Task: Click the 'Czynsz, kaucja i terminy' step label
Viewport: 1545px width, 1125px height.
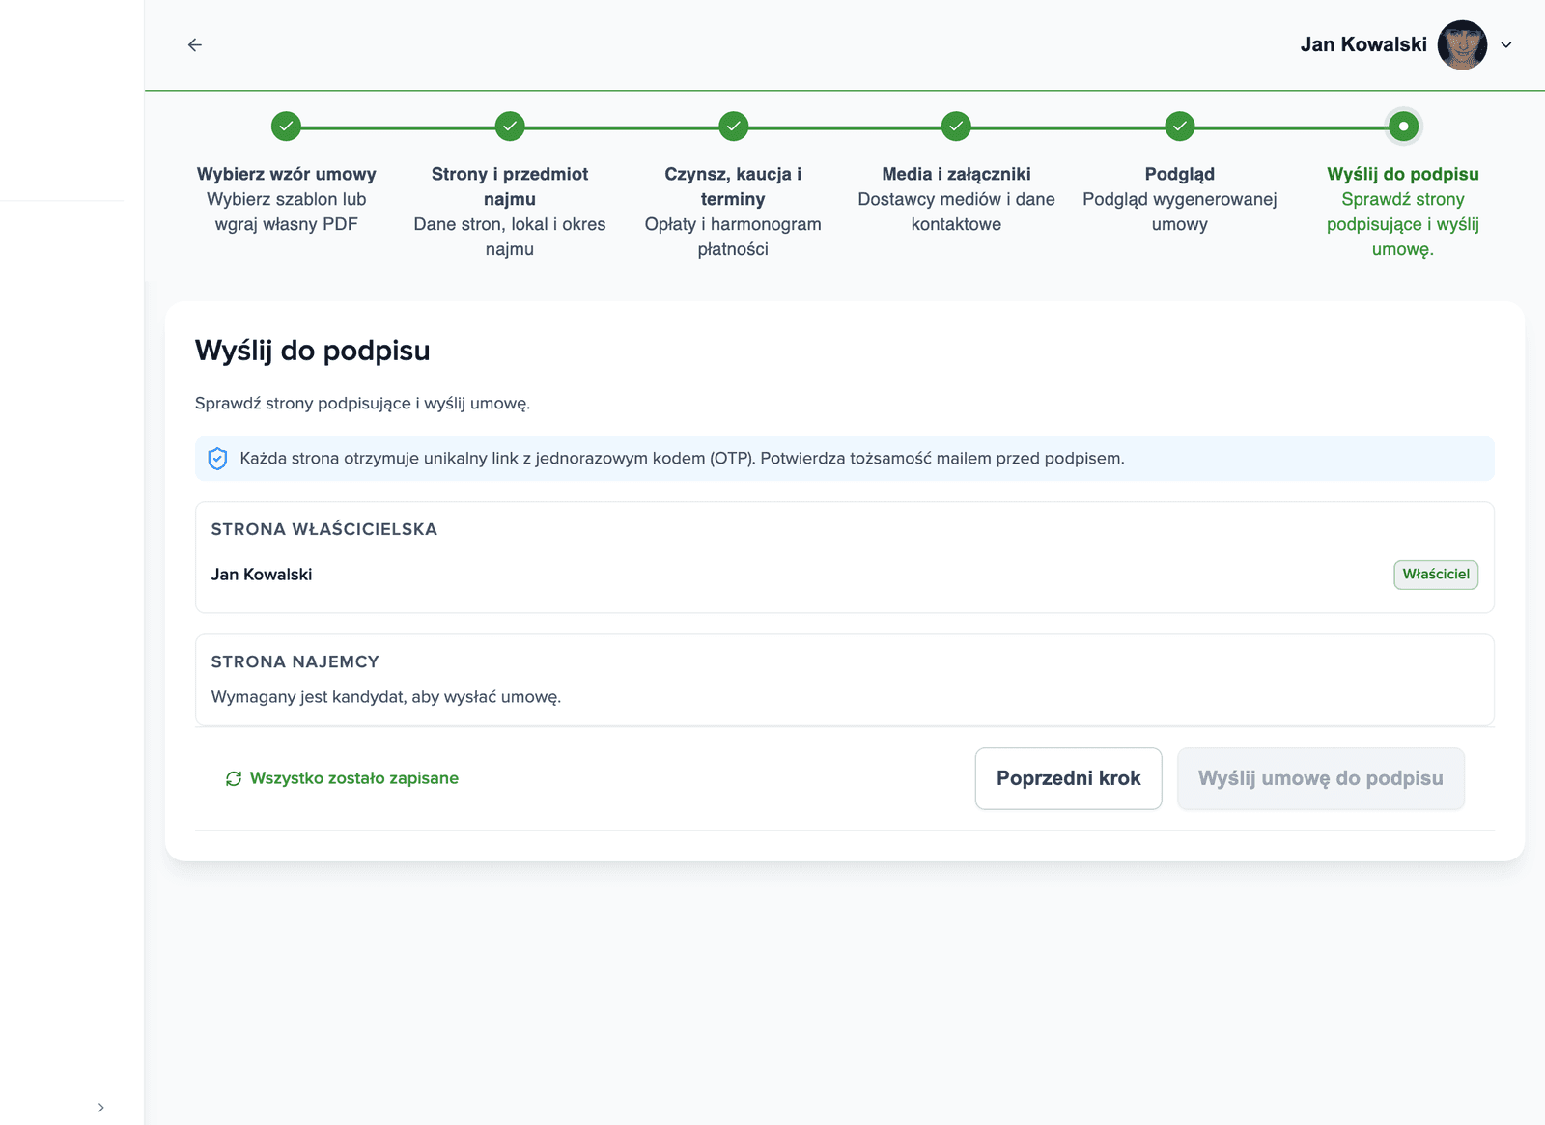Action: tap(733, 186)
